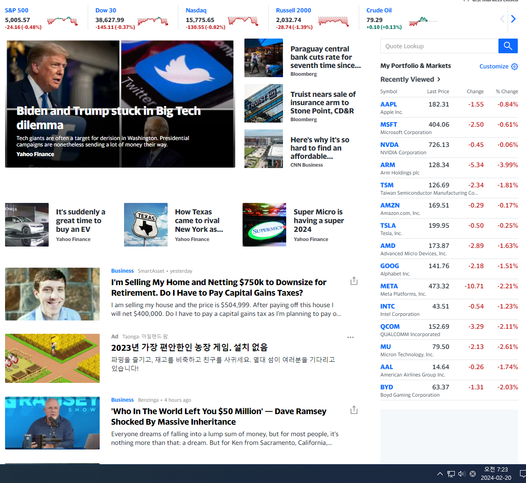Open Biden and Trump Big Tech headline
This screenshot has height=483, width=526.
108,118
